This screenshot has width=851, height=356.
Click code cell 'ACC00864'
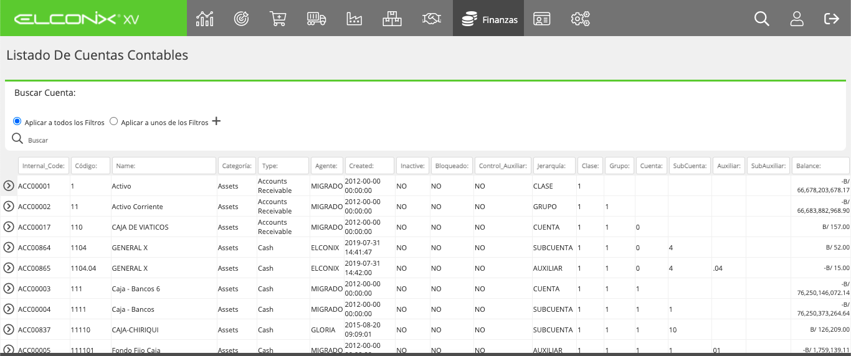[x=34, y=248]
